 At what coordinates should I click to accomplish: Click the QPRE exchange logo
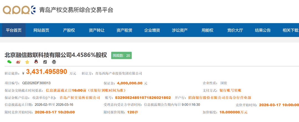coord(19,10)
